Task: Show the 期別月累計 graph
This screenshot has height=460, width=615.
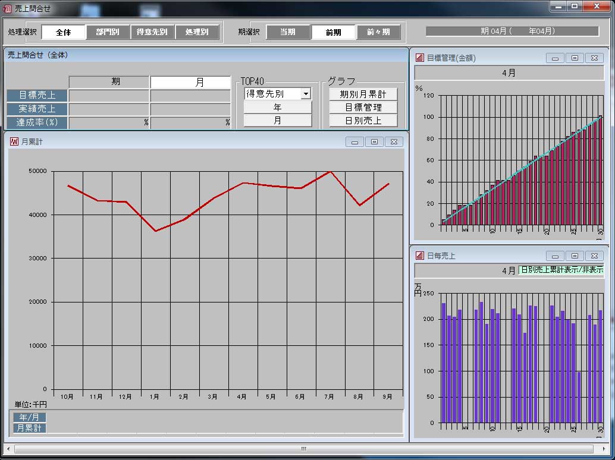Action: click(x=363, y=94)
